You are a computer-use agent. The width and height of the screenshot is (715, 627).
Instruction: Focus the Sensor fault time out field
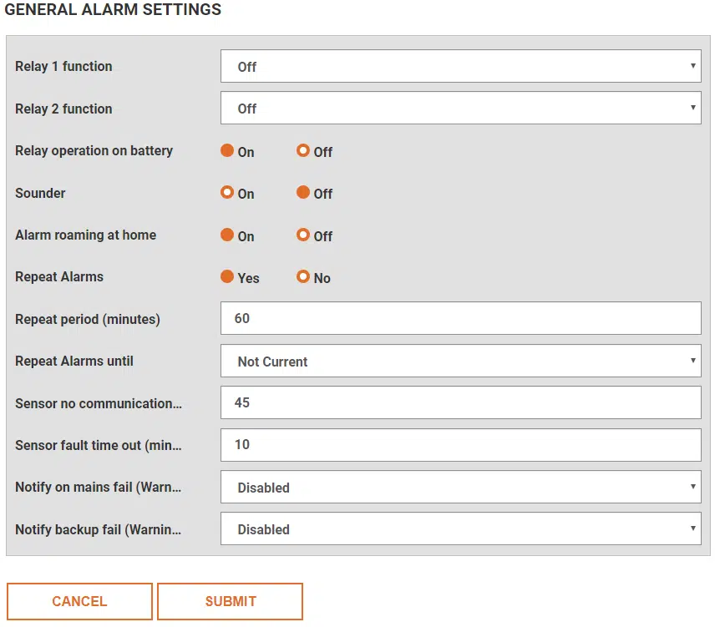click(x=460, y=445)
